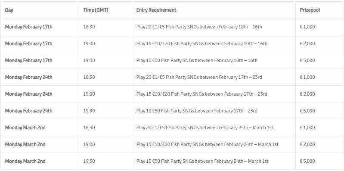The height and width of the screenshot is (171, 344).
Task: Click Play 15 €10/€20 requirement ending March 1st
Action: click(208, 144)
